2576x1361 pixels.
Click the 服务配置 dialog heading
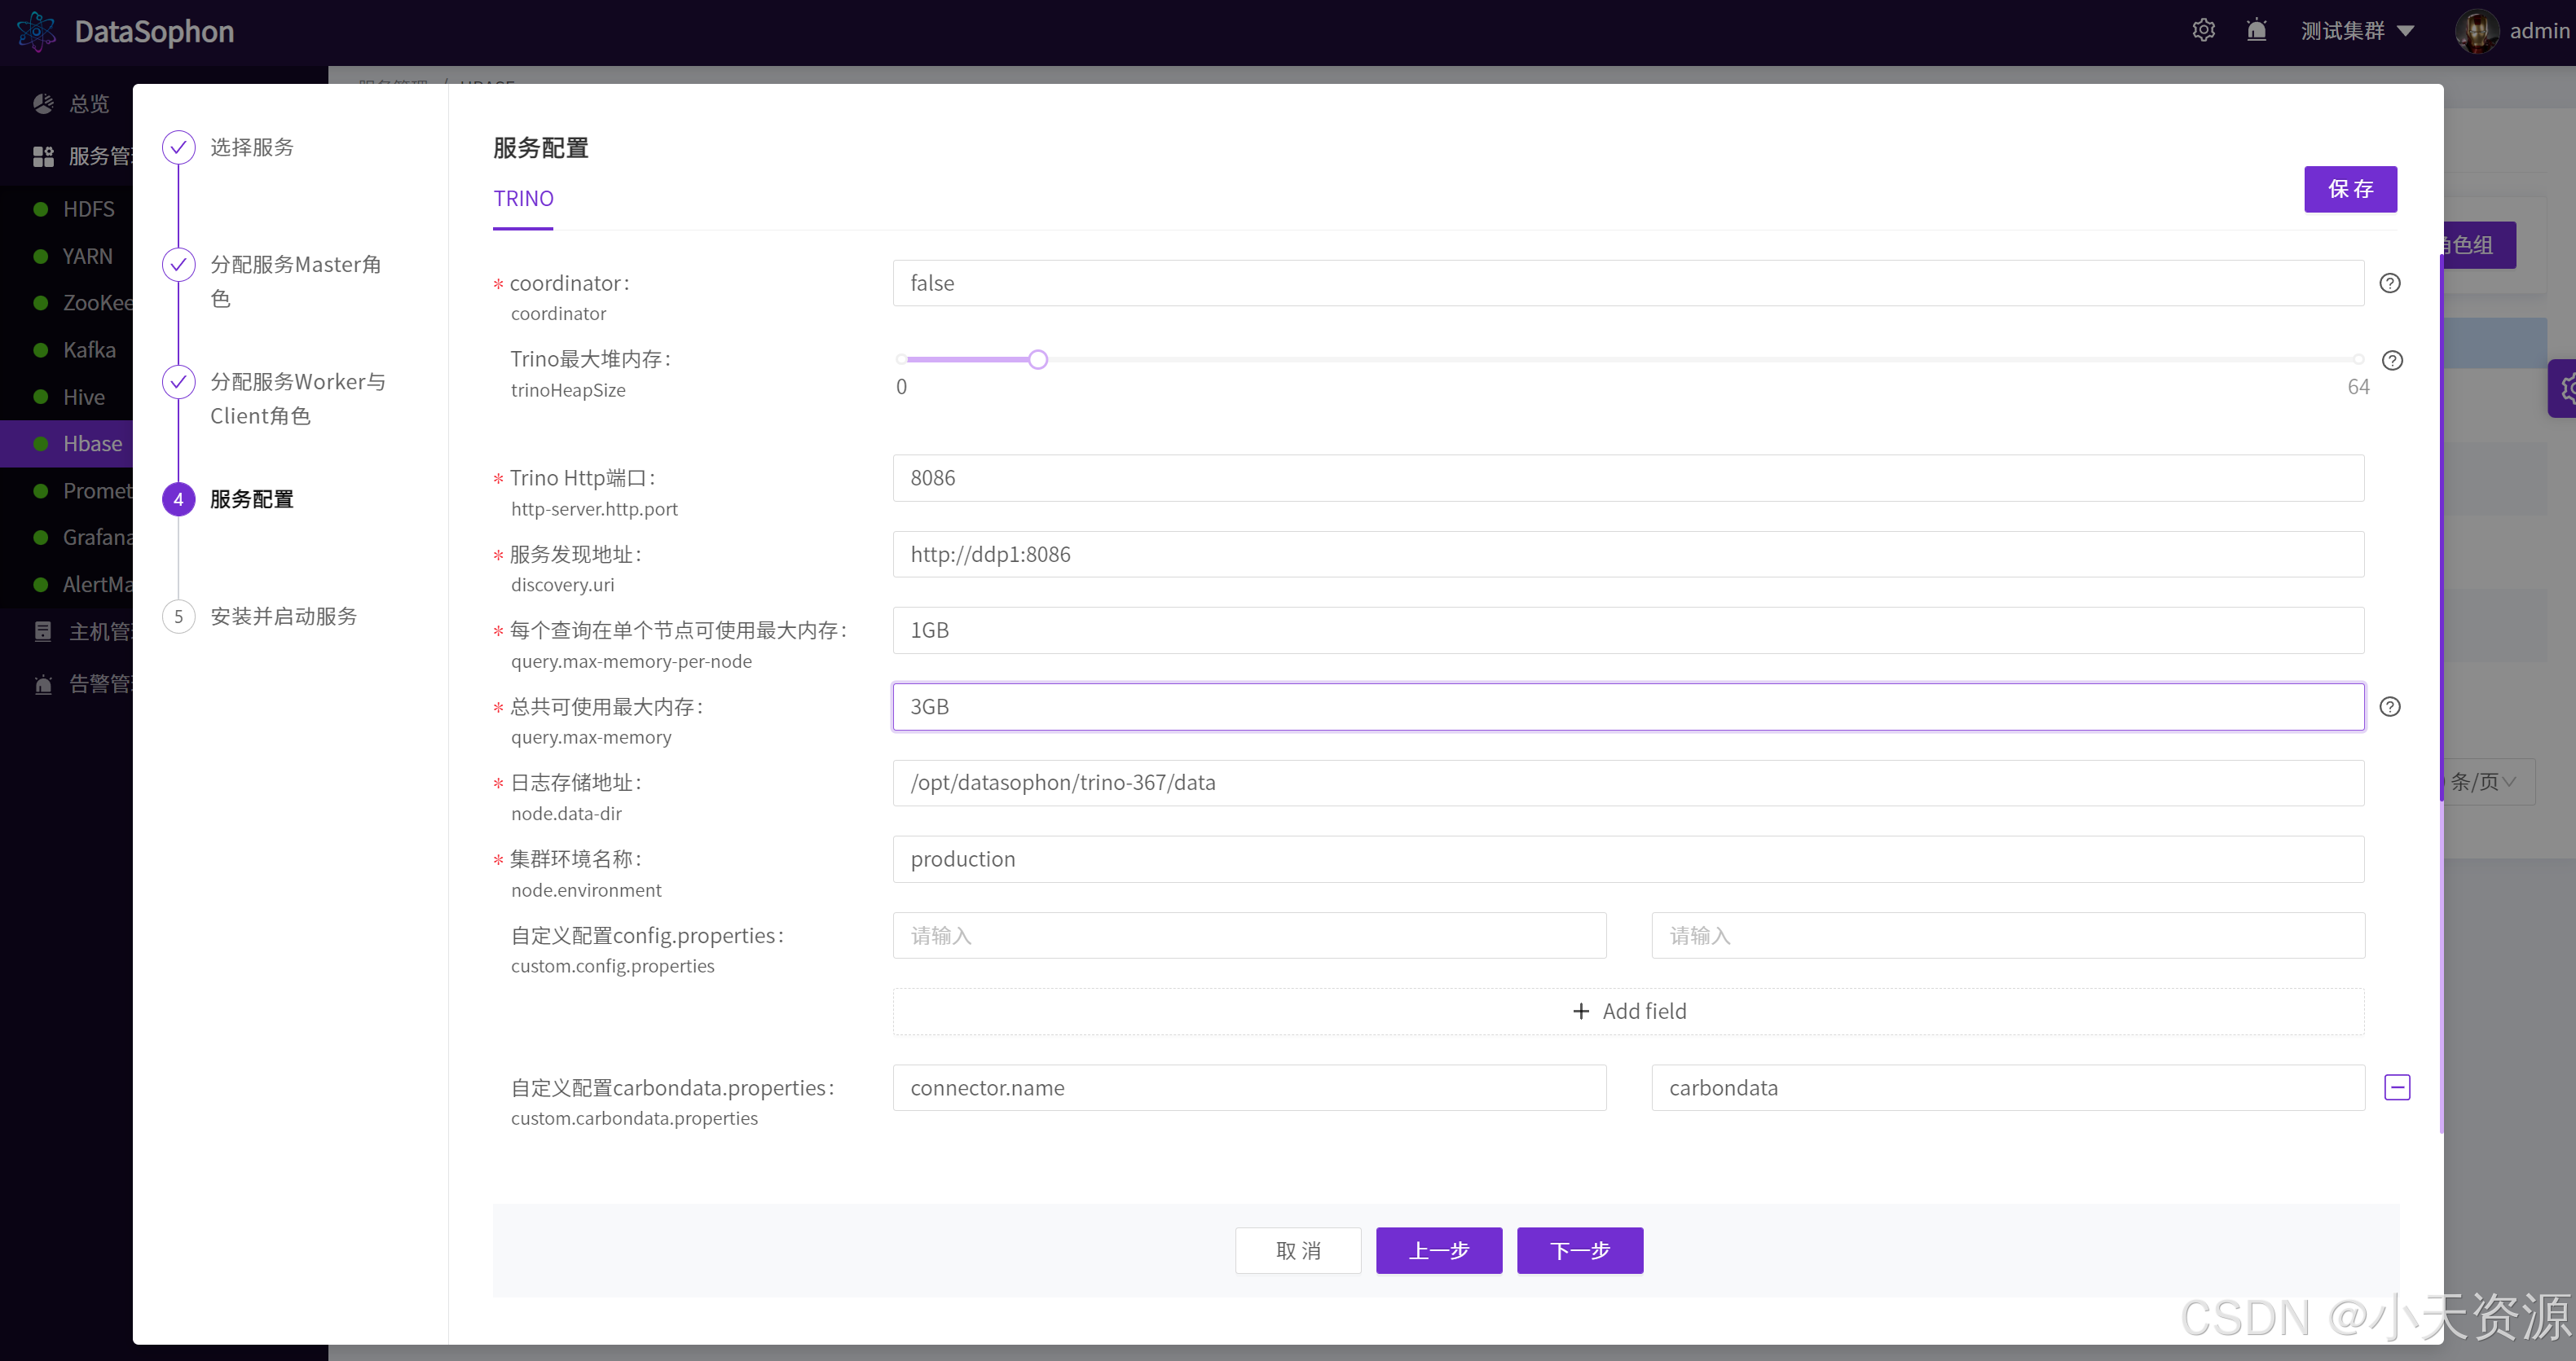pos(541,148)
